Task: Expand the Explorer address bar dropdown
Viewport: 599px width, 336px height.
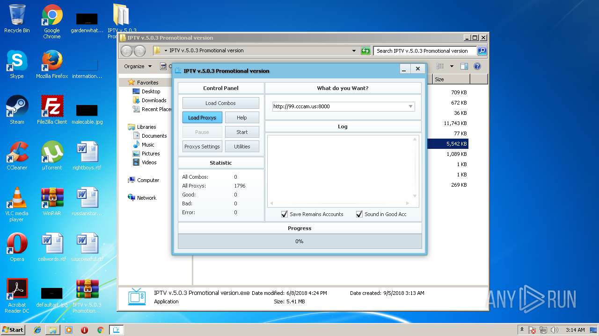Action: pyautogui.click(x=354, y=51)
